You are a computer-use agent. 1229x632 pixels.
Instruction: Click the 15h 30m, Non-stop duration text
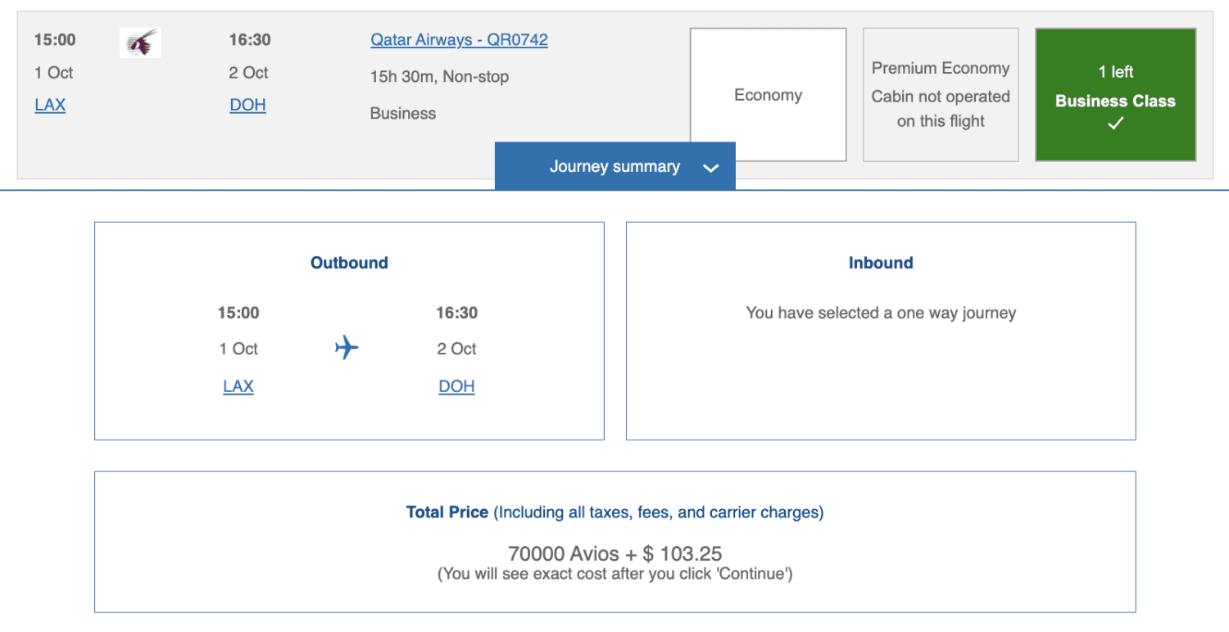coord(439,77)
